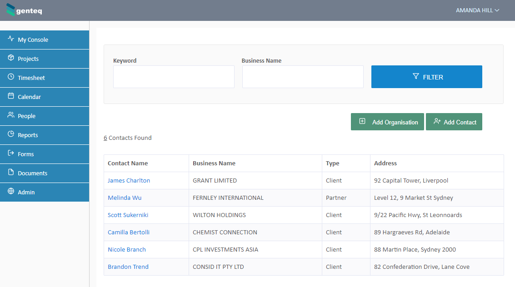Open the Documents section

[x=45, y=173]
